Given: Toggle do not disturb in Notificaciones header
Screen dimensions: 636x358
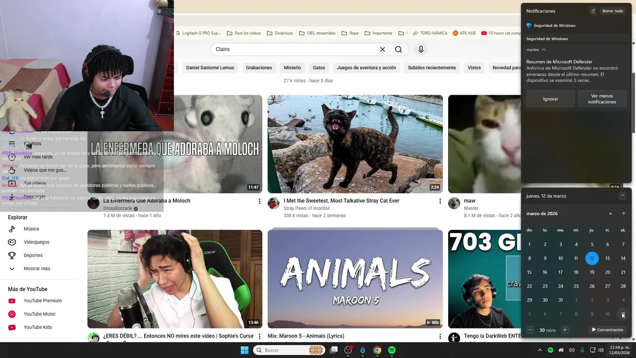Looking at the screenshot, I should 593,11.
